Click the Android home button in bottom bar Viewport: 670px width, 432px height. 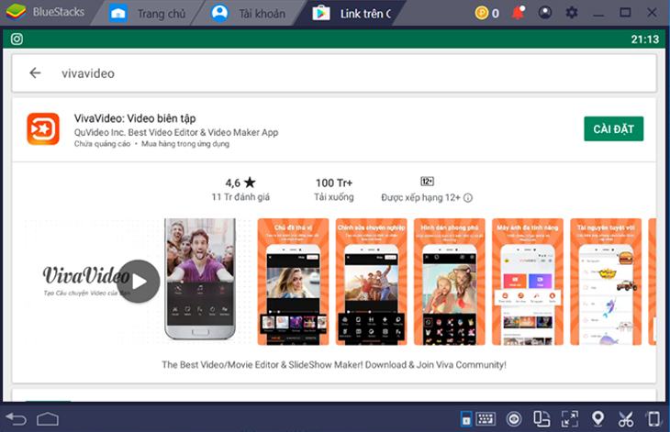point(48,419)
